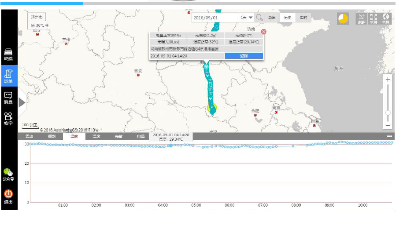Viewport: 403px width, 225px height.
Task: Select the 湿度 humidity tab
Action: coord(96,136)
